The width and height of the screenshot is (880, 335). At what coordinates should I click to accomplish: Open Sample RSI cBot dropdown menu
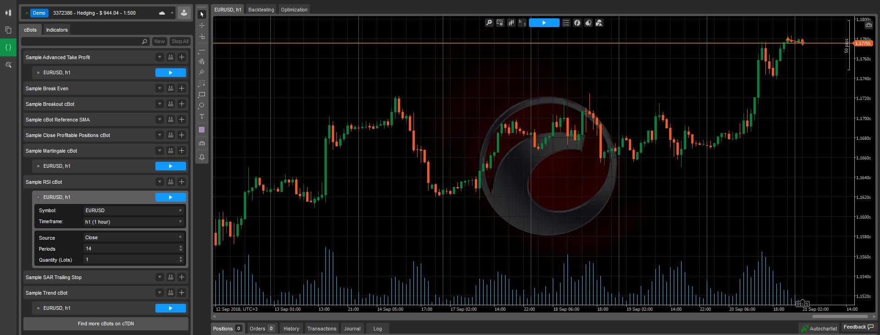click(x=159, y=182)
